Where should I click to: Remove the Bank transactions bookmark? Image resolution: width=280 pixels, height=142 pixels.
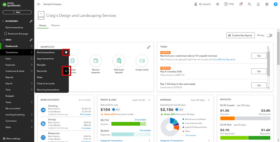click(66, 52)
